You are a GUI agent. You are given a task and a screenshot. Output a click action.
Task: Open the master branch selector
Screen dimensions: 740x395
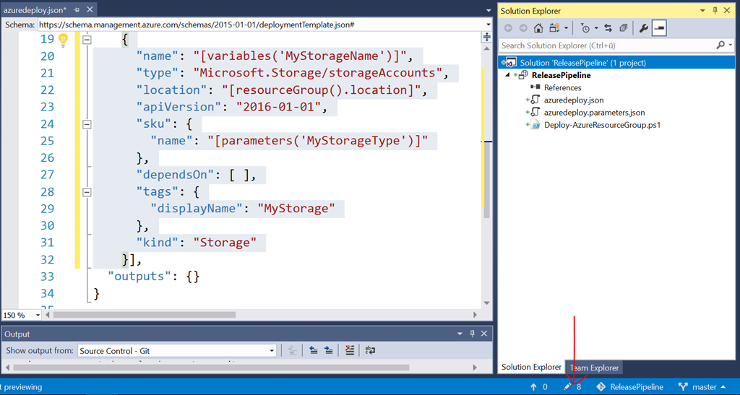point(697,387)
